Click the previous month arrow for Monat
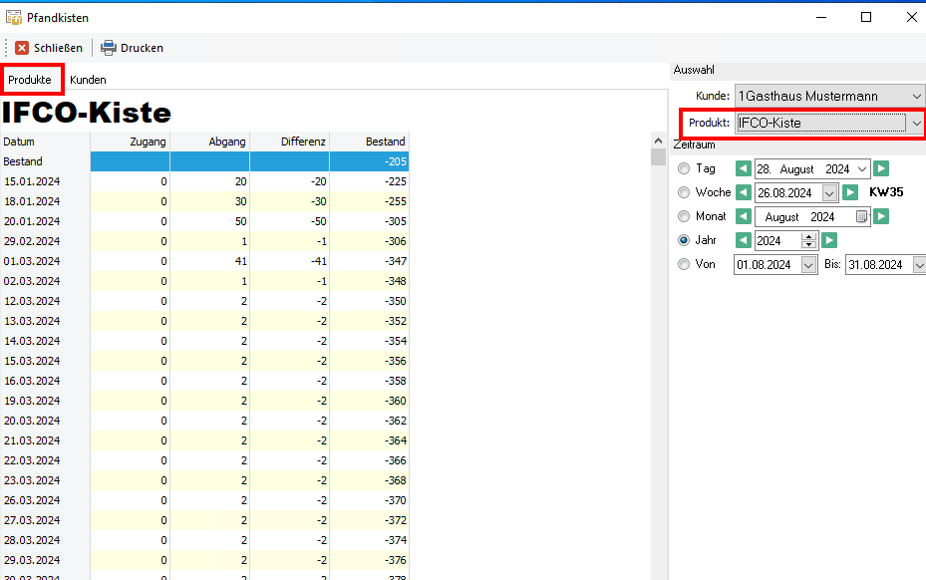The height and width of the screenshot is (580, 926). point(743,216)
